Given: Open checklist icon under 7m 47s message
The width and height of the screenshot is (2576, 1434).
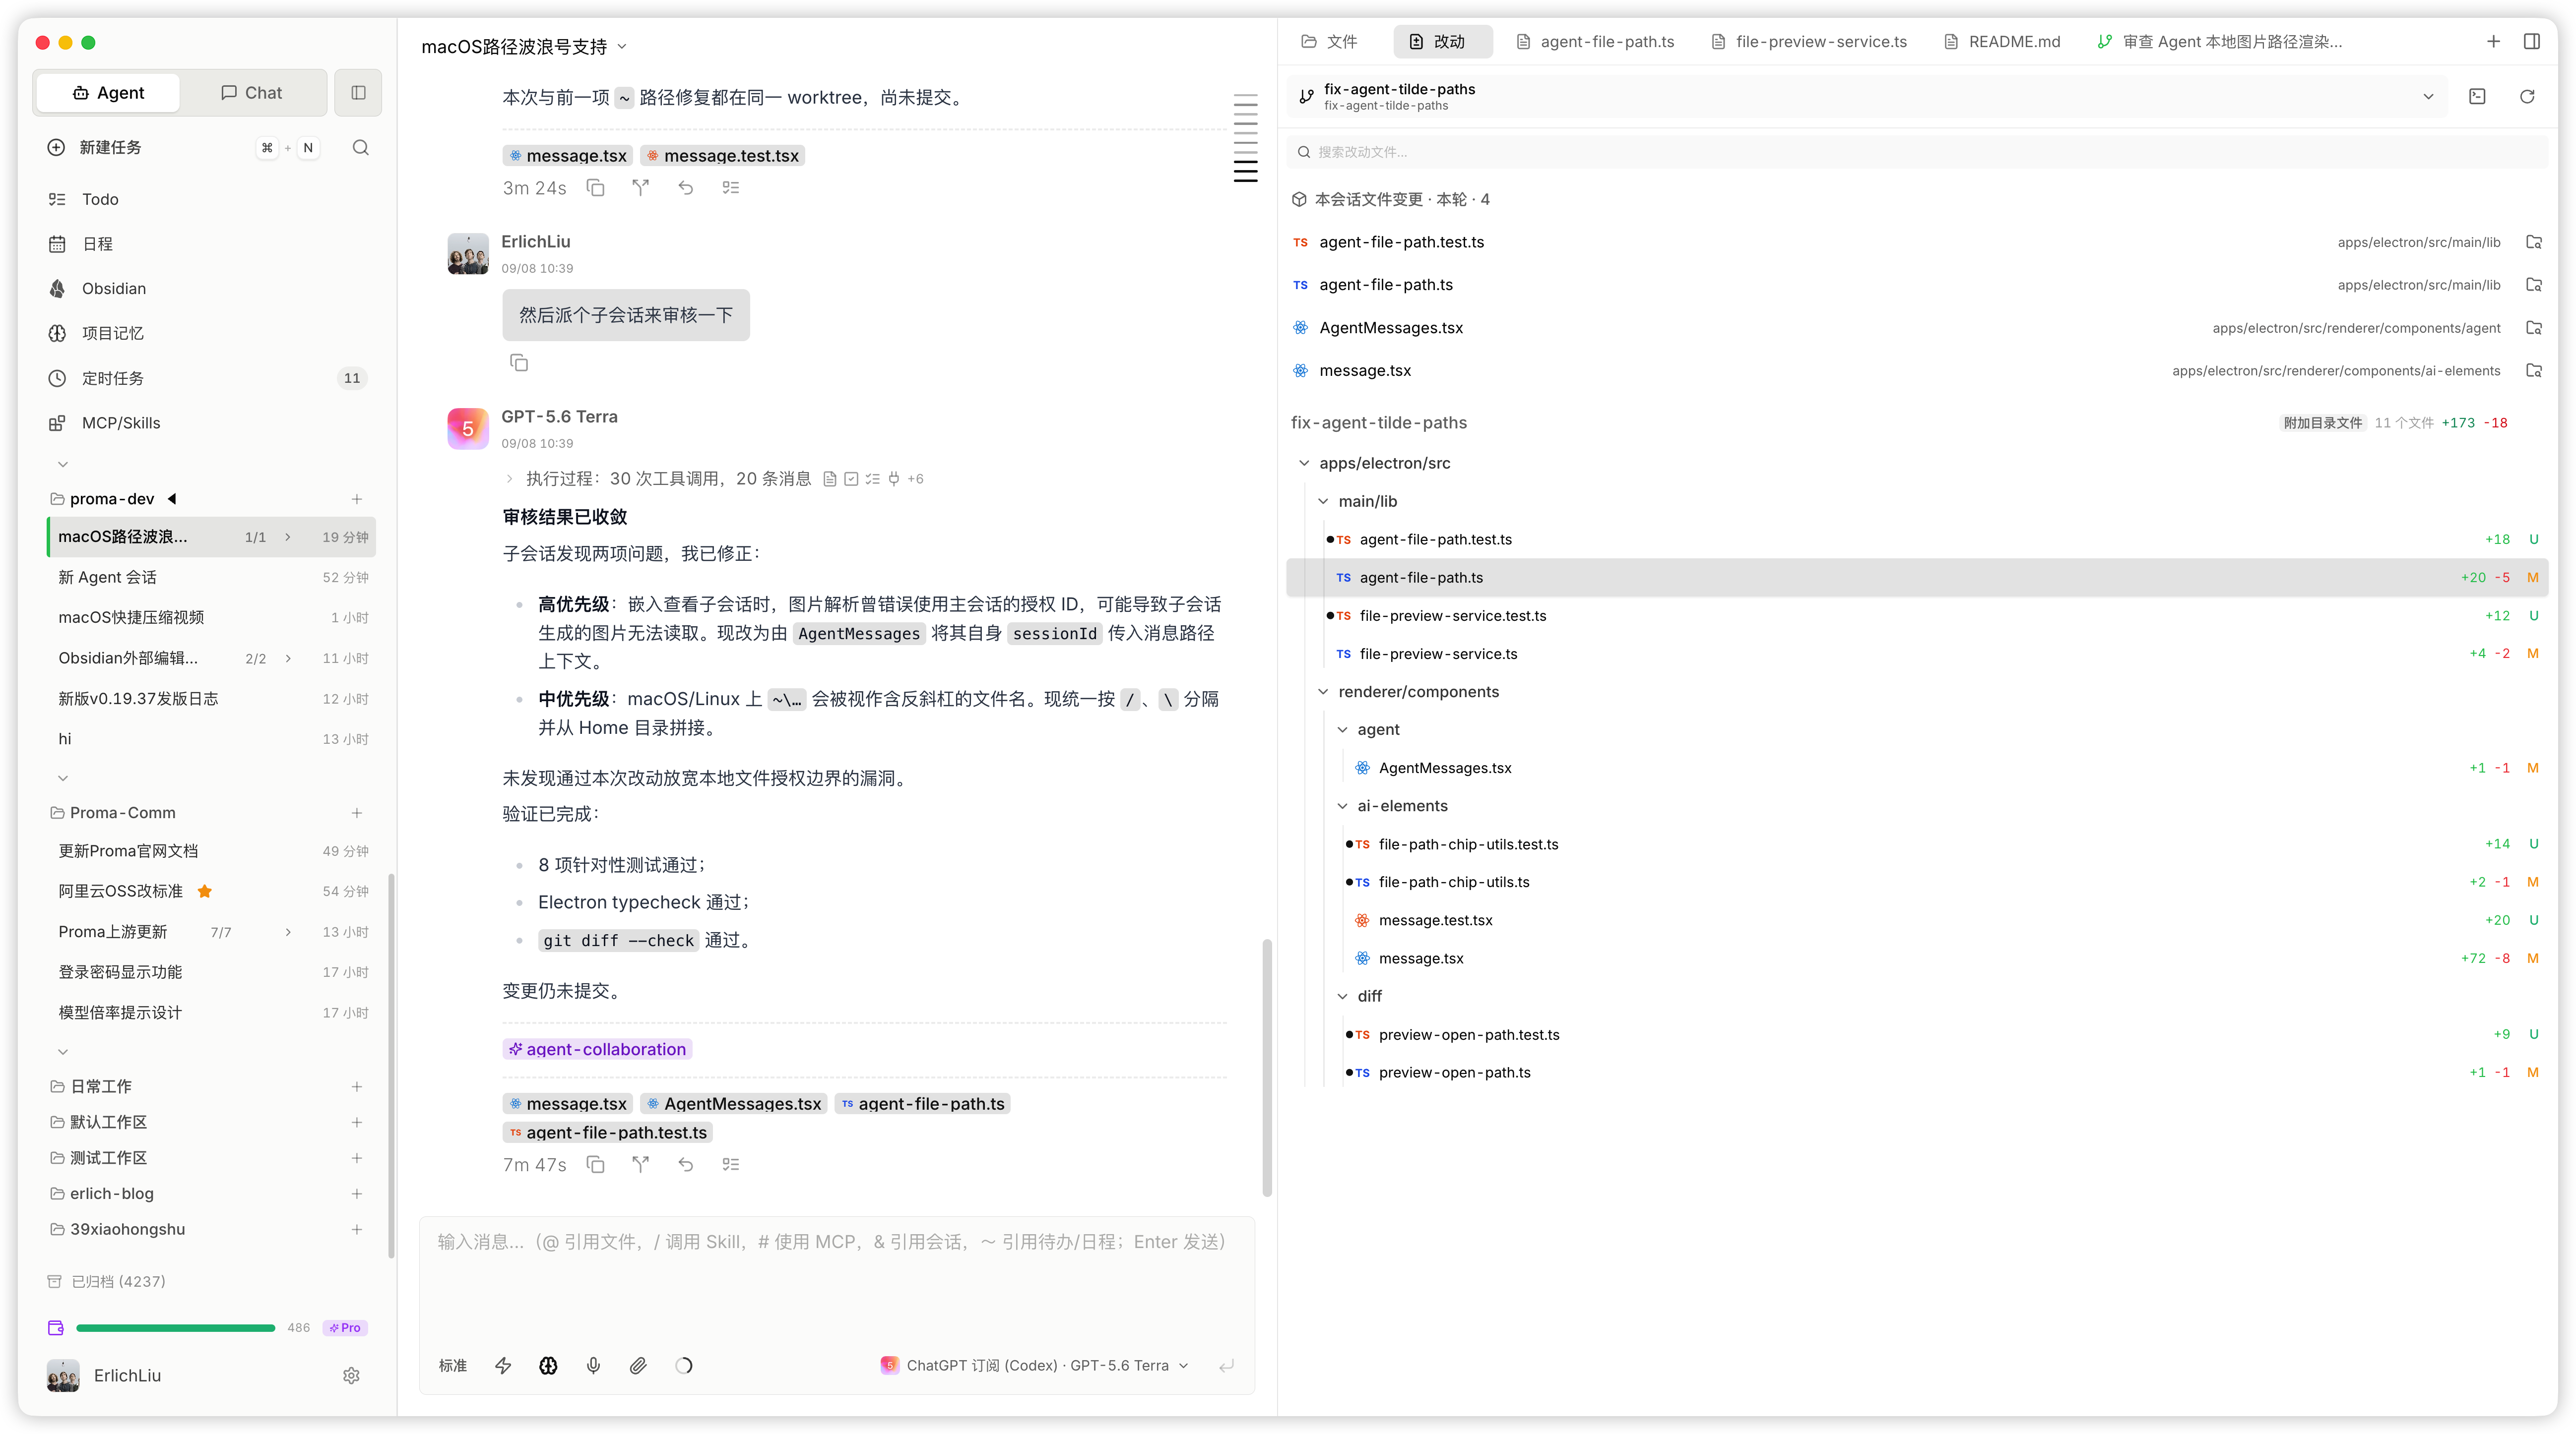Looking at the screenshot, I should pos(731,1164).
